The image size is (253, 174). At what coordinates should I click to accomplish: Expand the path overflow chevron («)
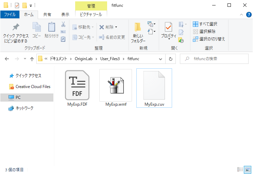[x=46, y=59]
